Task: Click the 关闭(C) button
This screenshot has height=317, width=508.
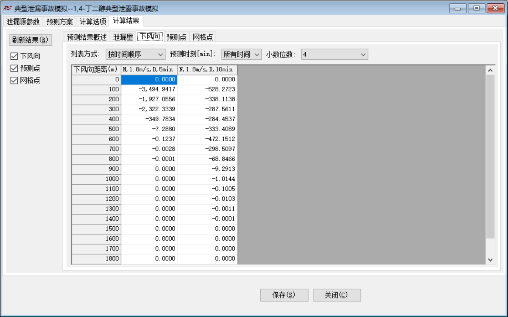Action: click(337, 295)
